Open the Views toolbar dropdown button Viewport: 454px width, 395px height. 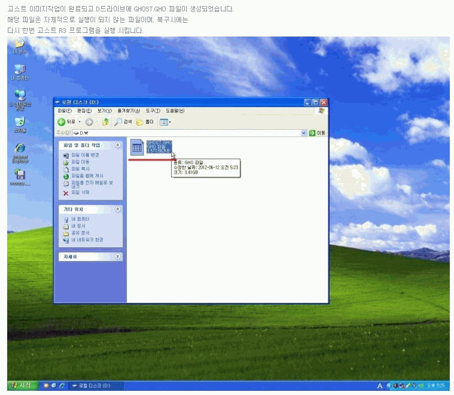(165, 122)
